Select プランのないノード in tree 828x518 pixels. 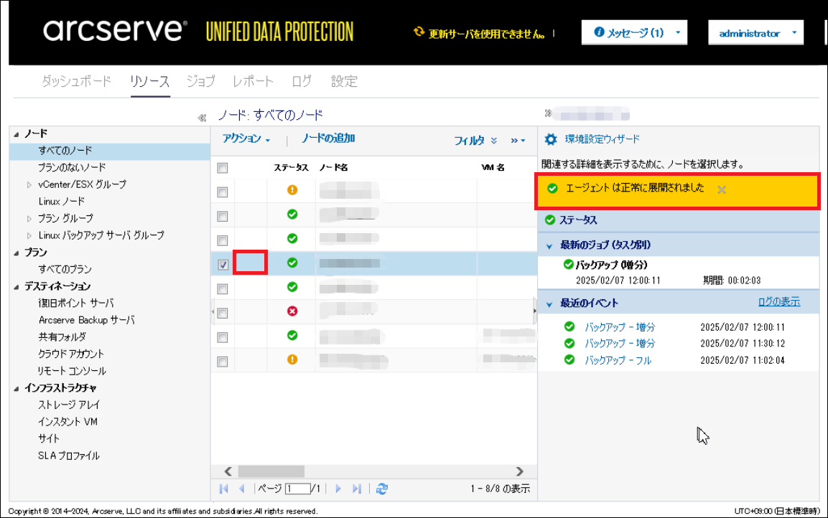tap(72, 167)
